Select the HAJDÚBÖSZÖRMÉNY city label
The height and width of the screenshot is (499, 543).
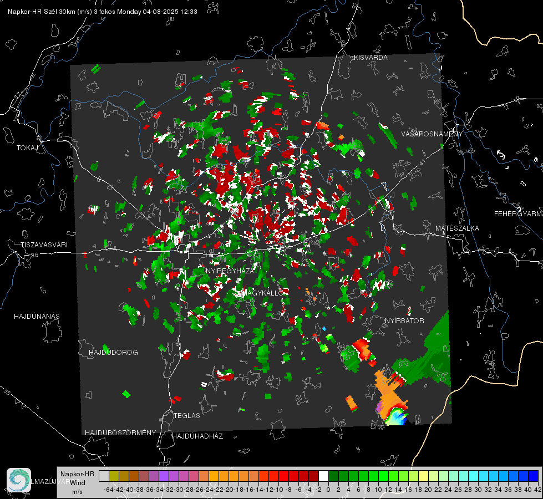click(120, 433)
